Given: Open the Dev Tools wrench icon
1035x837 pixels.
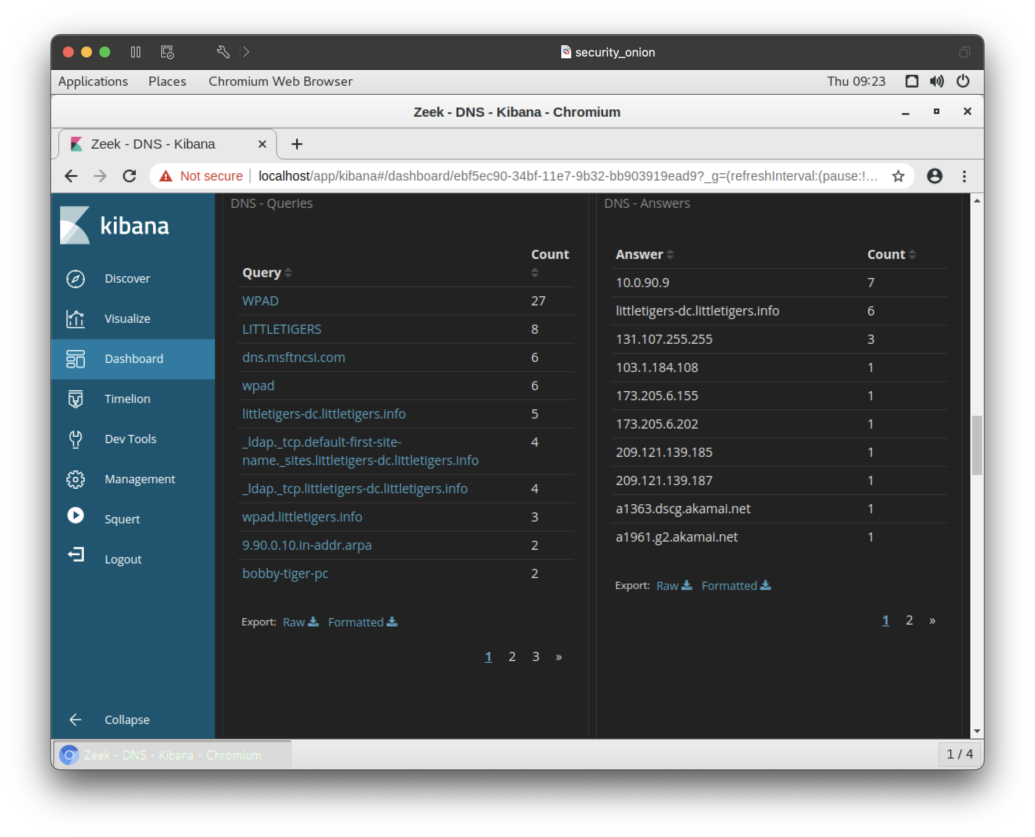Looking at the screenshot, I should coord(76,439).
